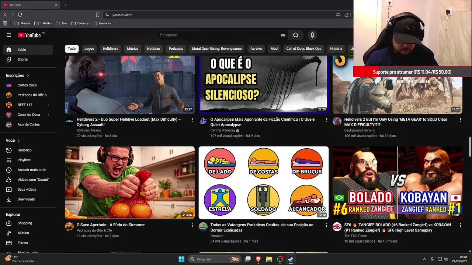
Task: Expand Inscrições section chevron
Action: pyautogui.click(x=28, y=75)
